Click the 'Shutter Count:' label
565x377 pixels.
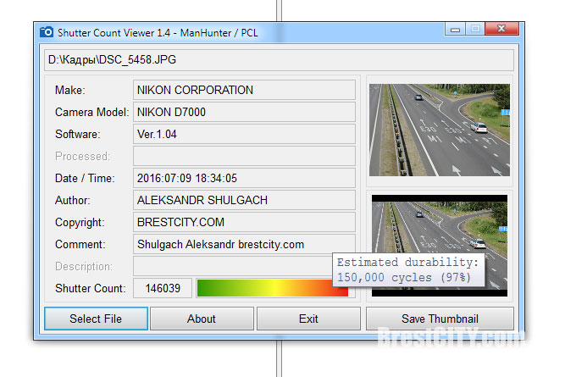(x=90, y=288)
